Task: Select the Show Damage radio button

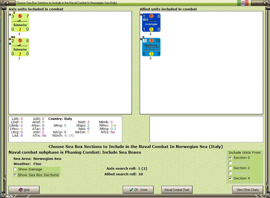Action: point(15,169)
